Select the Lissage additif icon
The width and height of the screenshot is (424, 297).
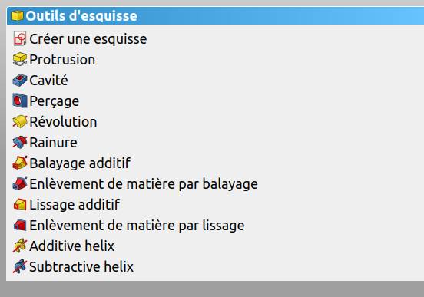coord(20,205)
